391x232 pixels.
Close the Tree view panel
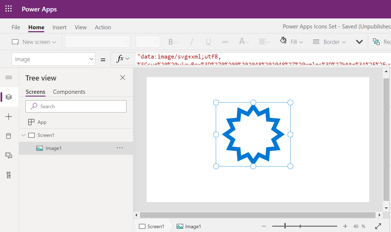click(x=123, y=78)
